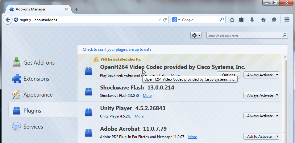
Task: Open Unity Player Always Activate dropdown
Action: coord(261,116)
